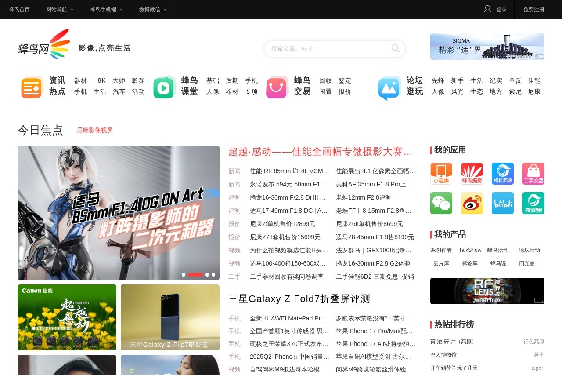Open the Weibo app icon

[x=472, y=203]
